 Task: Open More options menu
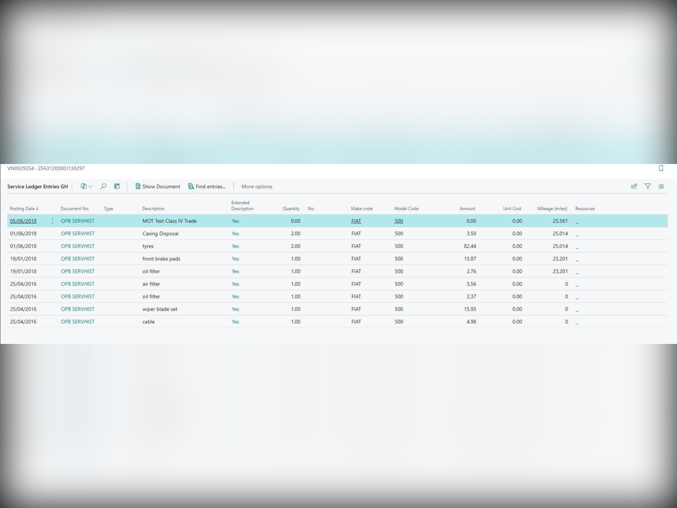point(257,187)
